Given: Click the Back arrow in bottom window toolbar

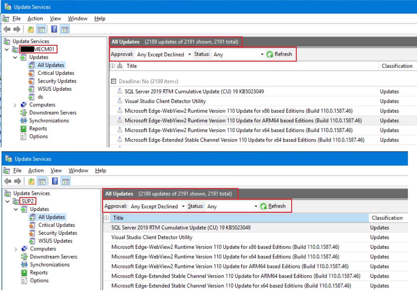Looking at the screenshot, I should (8, 181).
